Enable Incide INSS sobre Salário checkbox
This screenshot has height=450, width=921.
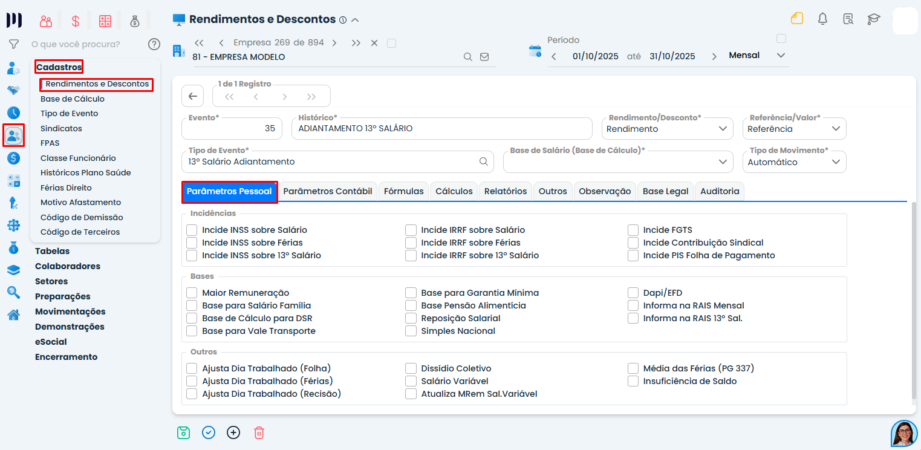point(192,230)
